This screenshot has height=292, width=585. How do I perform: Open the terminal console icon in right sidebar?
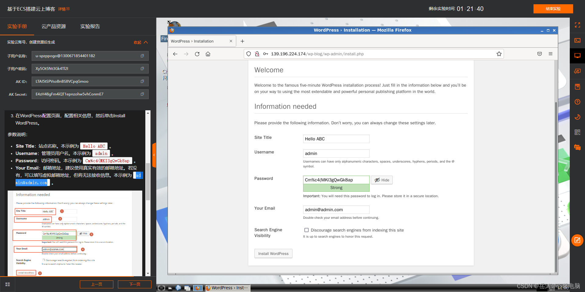(x=577, y=40)
